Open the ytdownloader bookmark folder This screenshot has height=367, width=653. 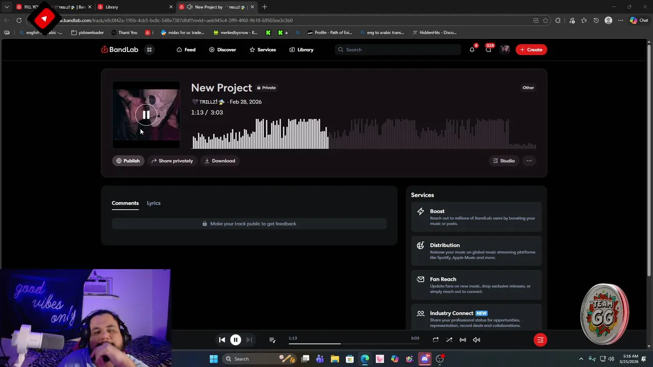tap(88, 33)
